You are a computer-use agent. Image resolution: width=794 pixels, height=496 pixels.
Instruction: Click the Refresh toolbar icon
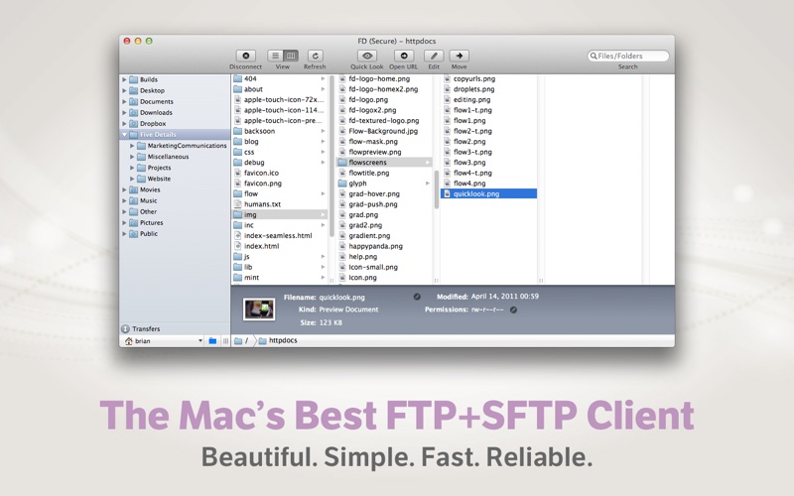315,57
